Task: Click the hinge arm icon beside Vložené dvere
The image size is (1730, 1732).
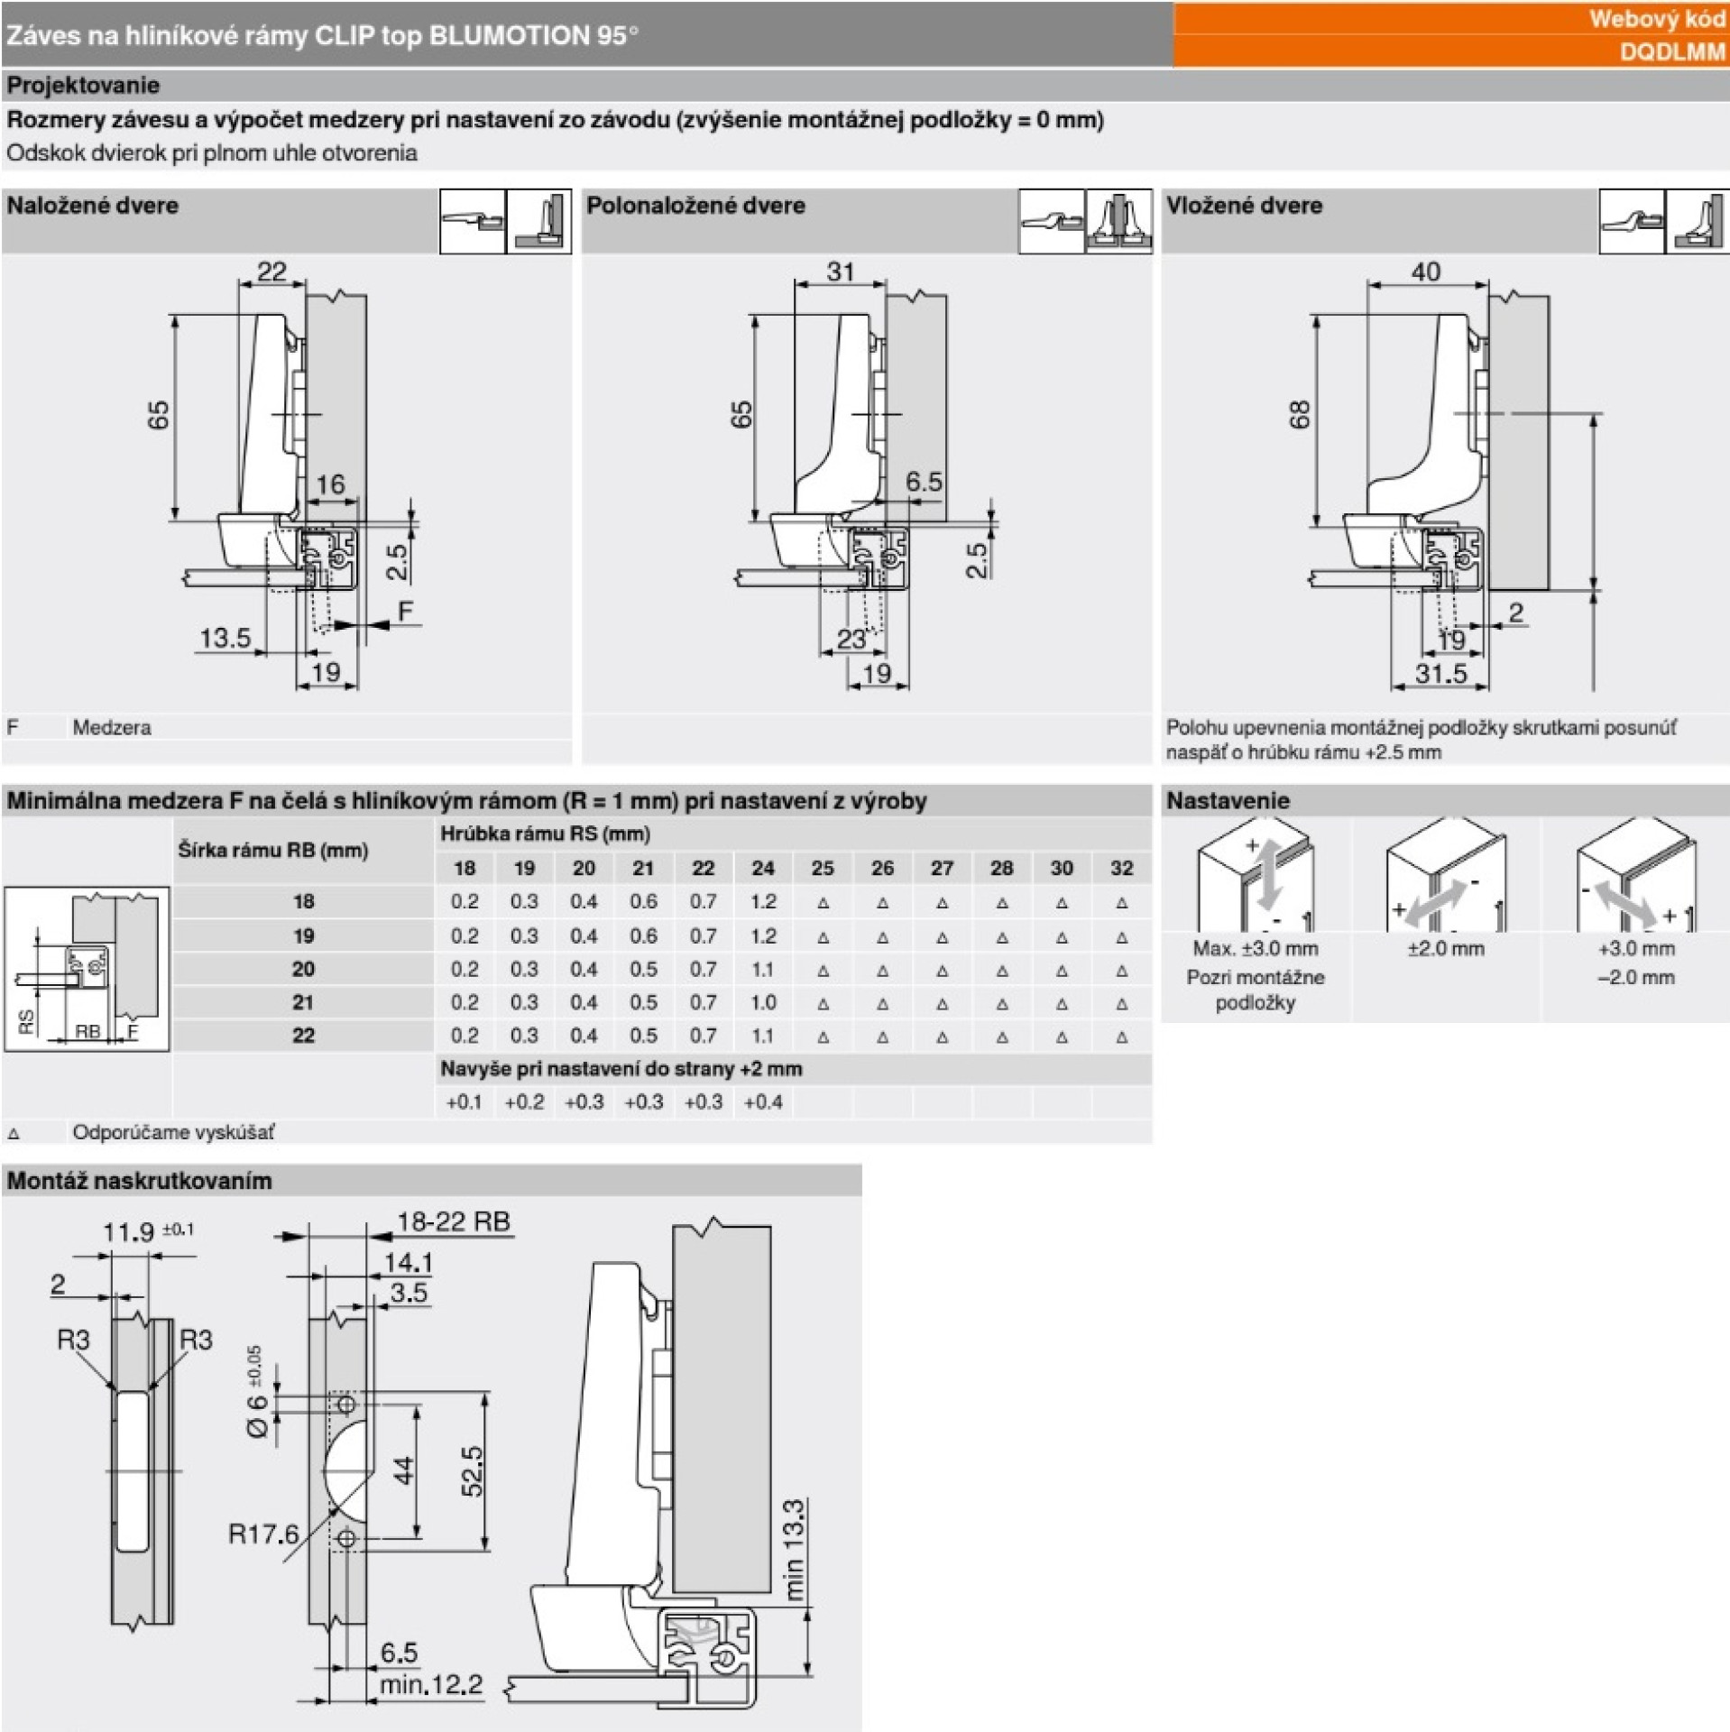Action: (x=1632, y=221)
